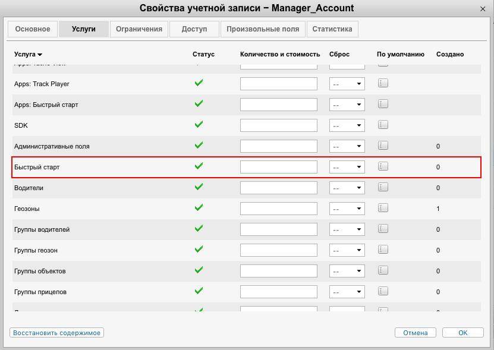Click the status checkmark for Группы геозон

pyautogui.click(x=199, y=249)
